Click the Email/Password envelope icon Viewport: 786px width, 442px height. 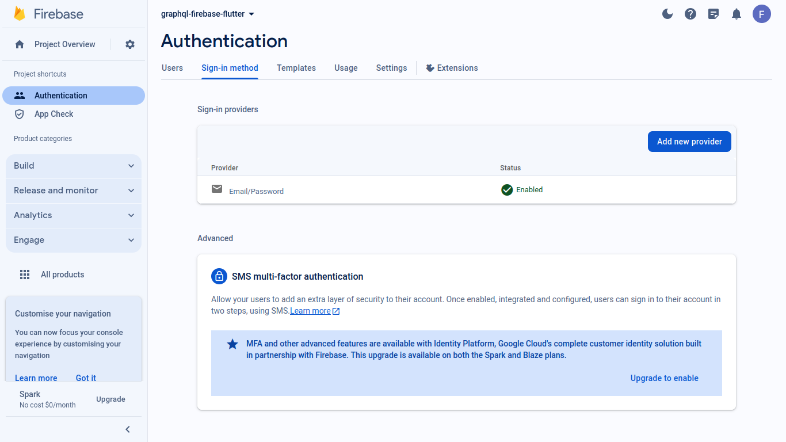pyautogui.click(x=217, y=189)
